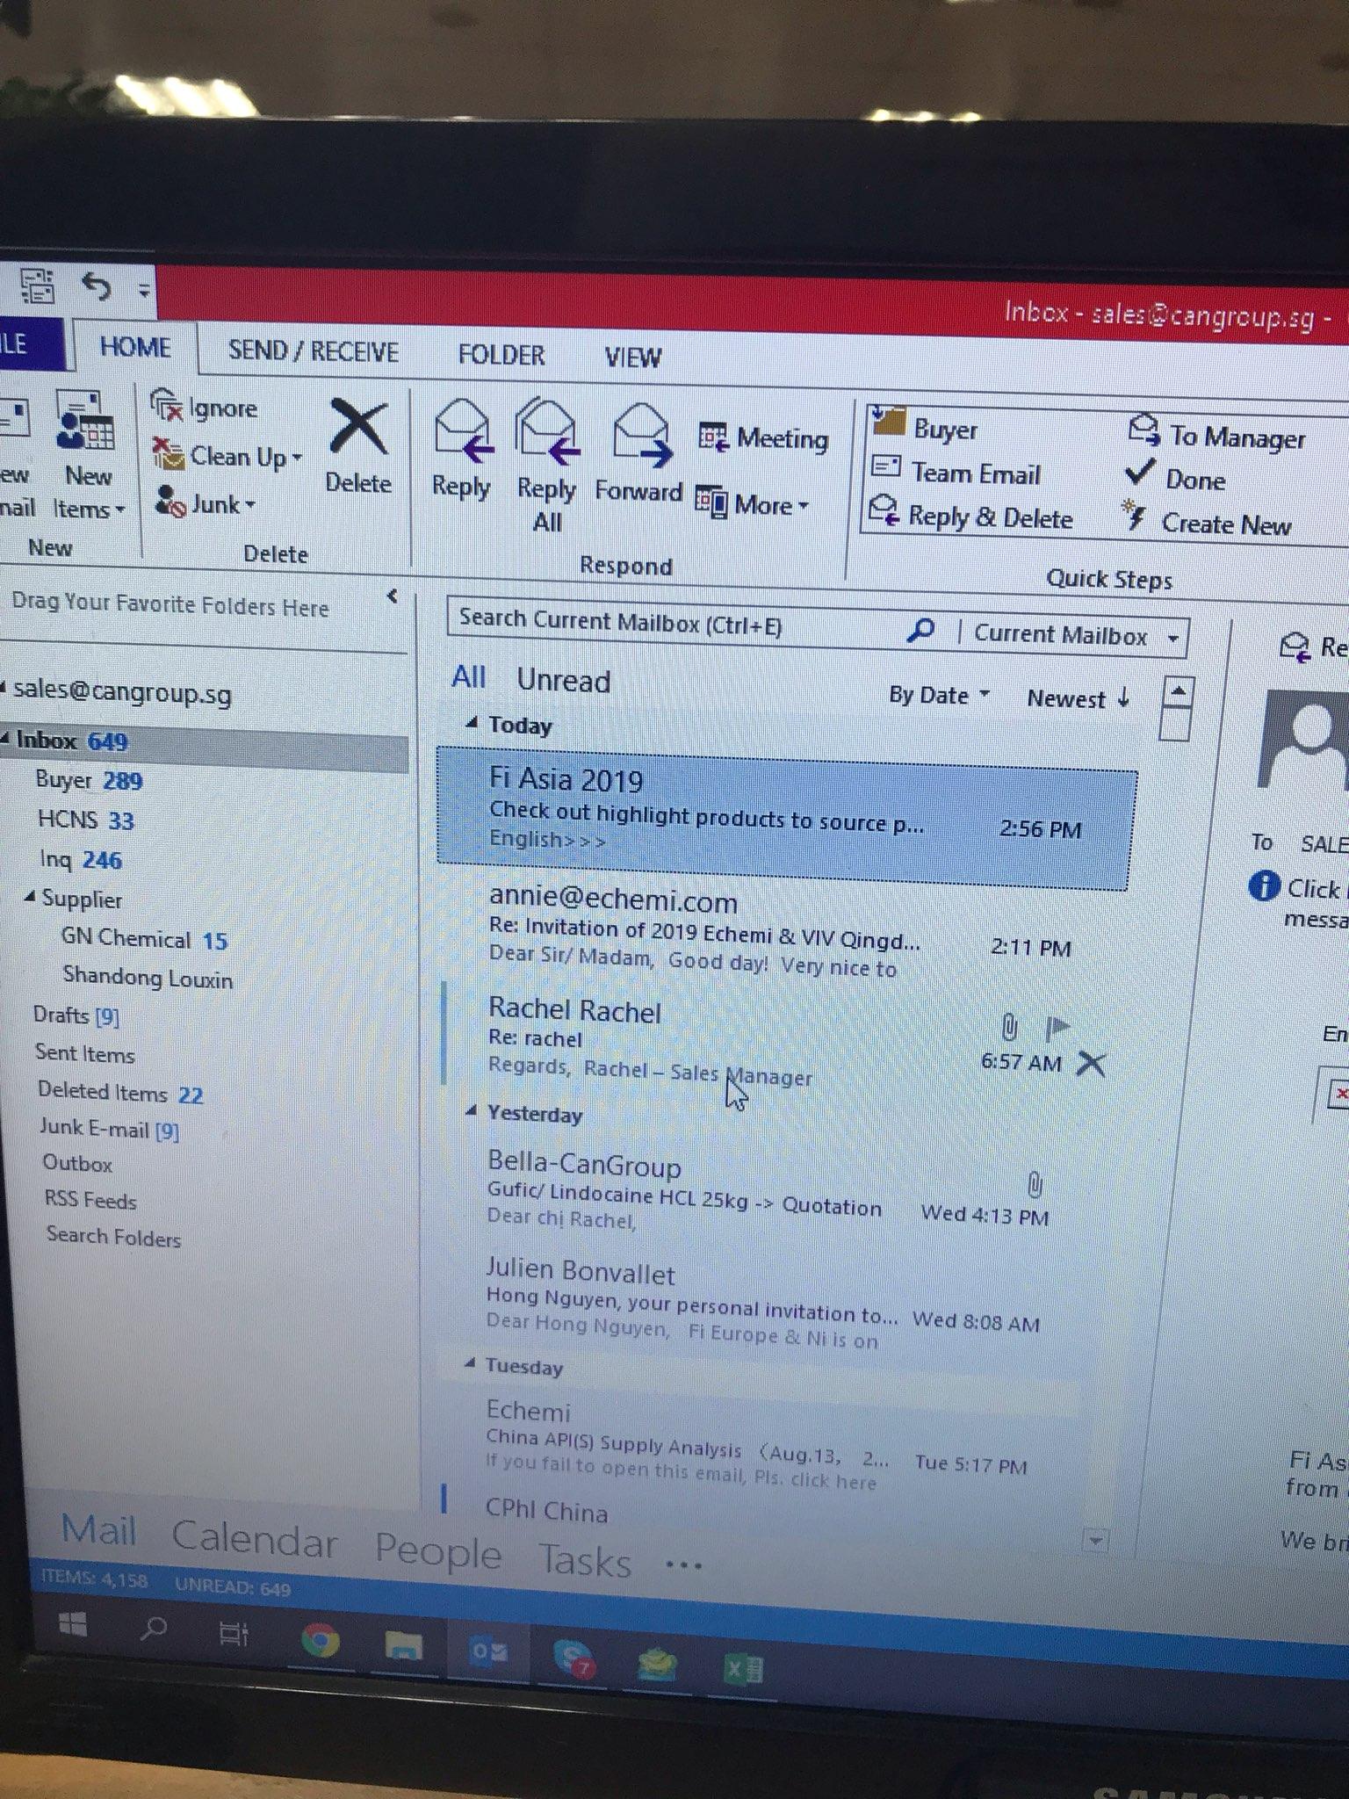Open the HOME ribbon tab
Screen dimensions: 1349x1799
pos(135,346)
